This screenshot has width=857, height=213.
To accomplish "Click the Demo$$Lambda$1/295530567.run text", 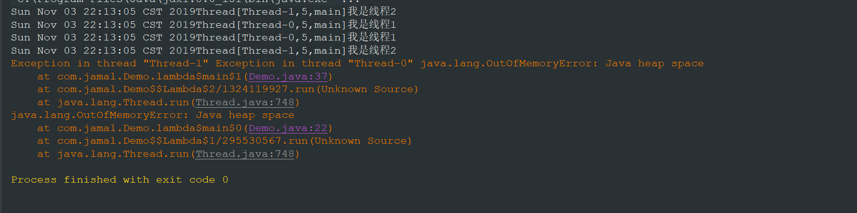I will tap(215, 141).
